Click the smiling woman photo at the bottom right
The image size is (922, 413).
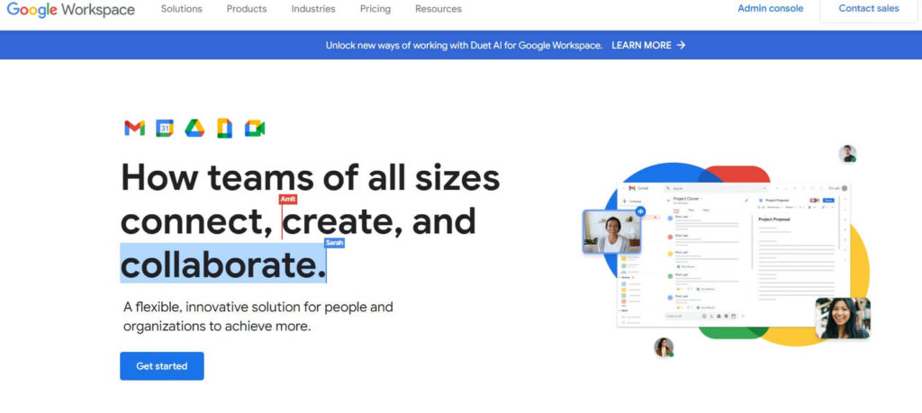(x=843, y=318)
